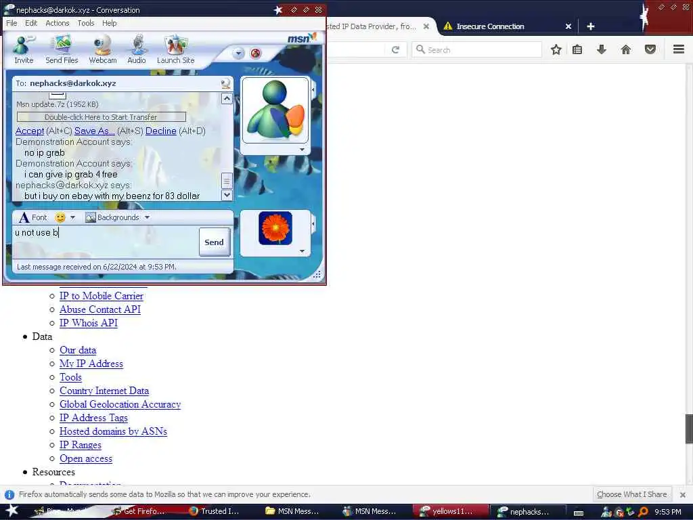This screenshot has height=520, width=693.
Task: Switch to the Trusted I... Firefox taskbar item
Action: 215,512
